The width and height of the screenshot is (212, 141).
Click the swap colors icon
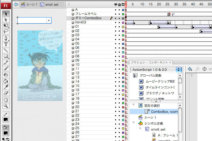pyautogui.click(x=8, y=139)
